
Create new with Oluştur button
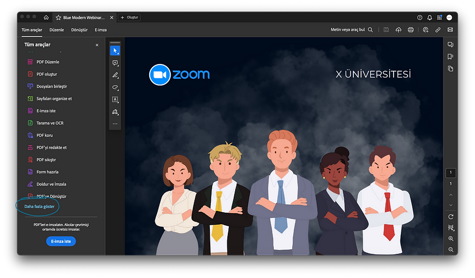pos(129,17)
